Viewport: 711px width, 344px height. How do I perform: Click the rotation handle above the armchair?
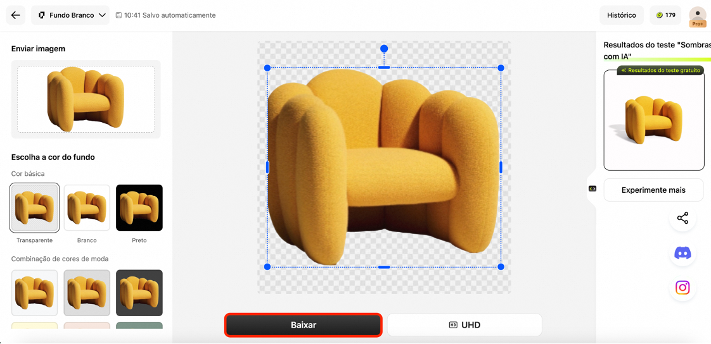[x=384, y=49]
